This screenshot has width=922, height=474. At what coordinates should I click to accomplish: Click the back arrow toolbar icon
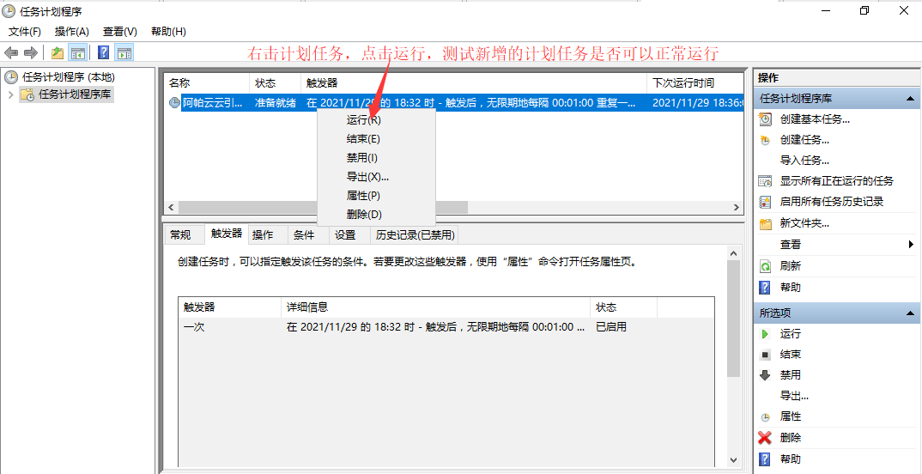point(11,52)
